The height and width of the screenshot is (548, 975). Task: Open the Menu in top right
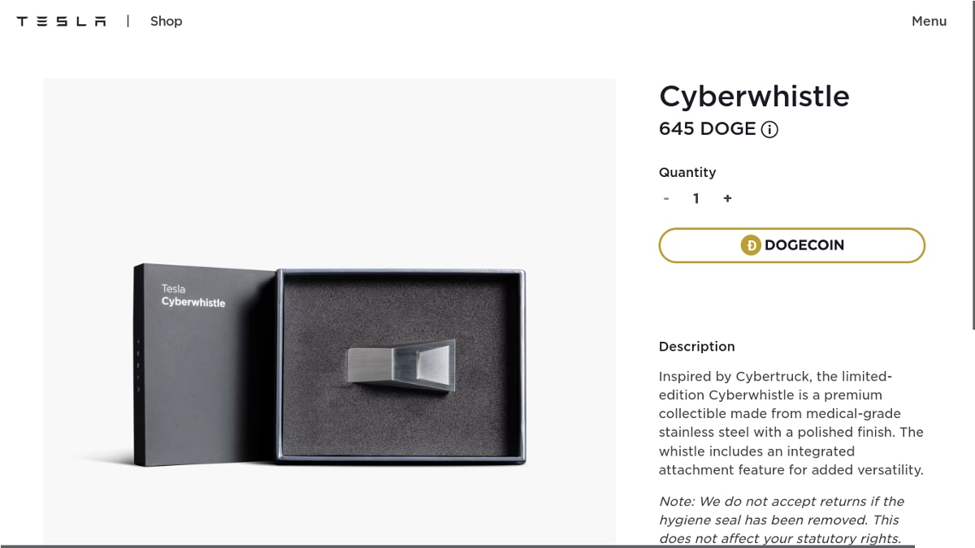click(929, 21)
